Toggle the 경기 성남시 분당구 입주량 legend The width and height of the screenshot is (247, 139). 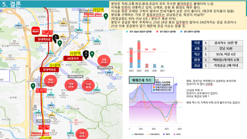(139, 32)
